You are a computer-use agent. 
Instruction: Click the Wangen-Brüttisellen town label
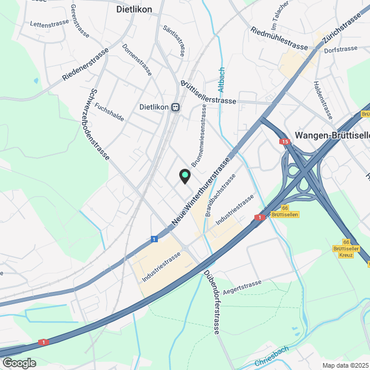click(x=332, y=135)
